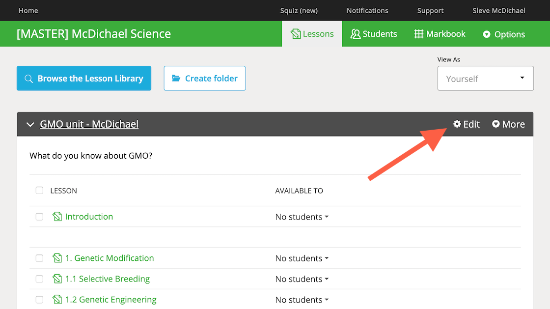Switch to the Students tab
Viewport: 550px width, 309px height.
(374, 34)
